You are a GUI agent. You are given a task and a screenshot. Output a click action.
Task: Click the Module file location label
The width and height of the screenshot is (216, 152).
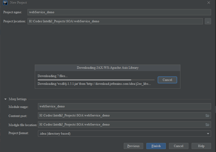coord(23,125)
